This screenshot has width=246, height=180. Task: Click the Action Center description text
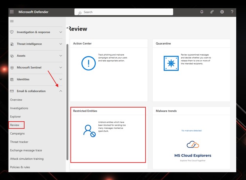(113, 58)
